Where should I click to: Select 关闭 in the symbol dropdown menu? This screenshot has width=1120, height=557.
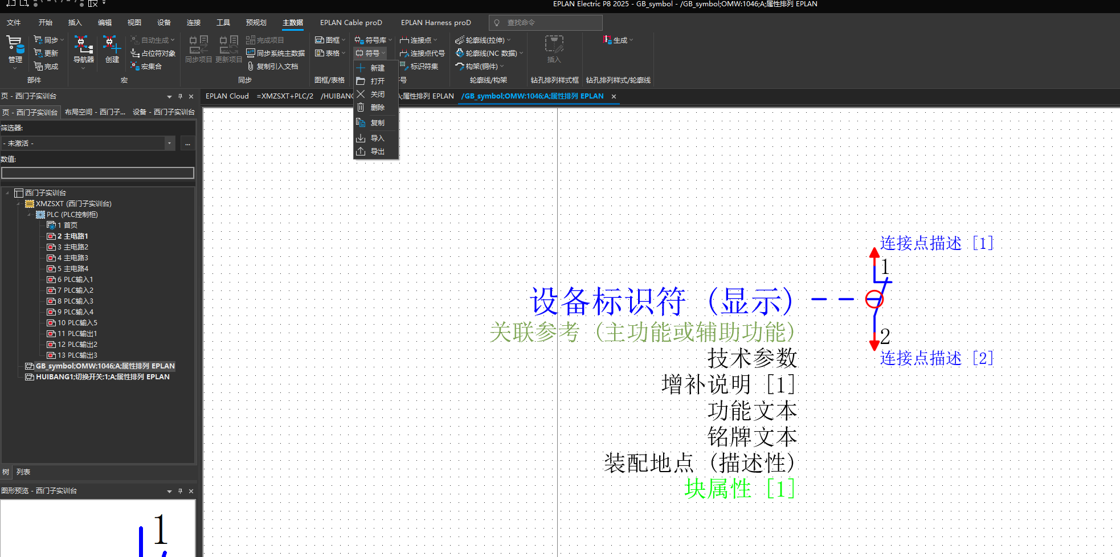(x=375, y=94)
